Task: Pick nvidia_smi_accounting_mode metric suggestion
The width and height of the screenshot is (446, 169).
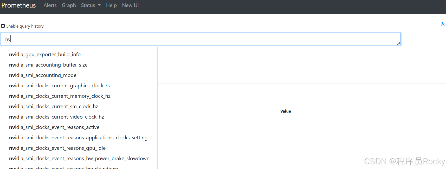Action: click(x=43, y=75)
